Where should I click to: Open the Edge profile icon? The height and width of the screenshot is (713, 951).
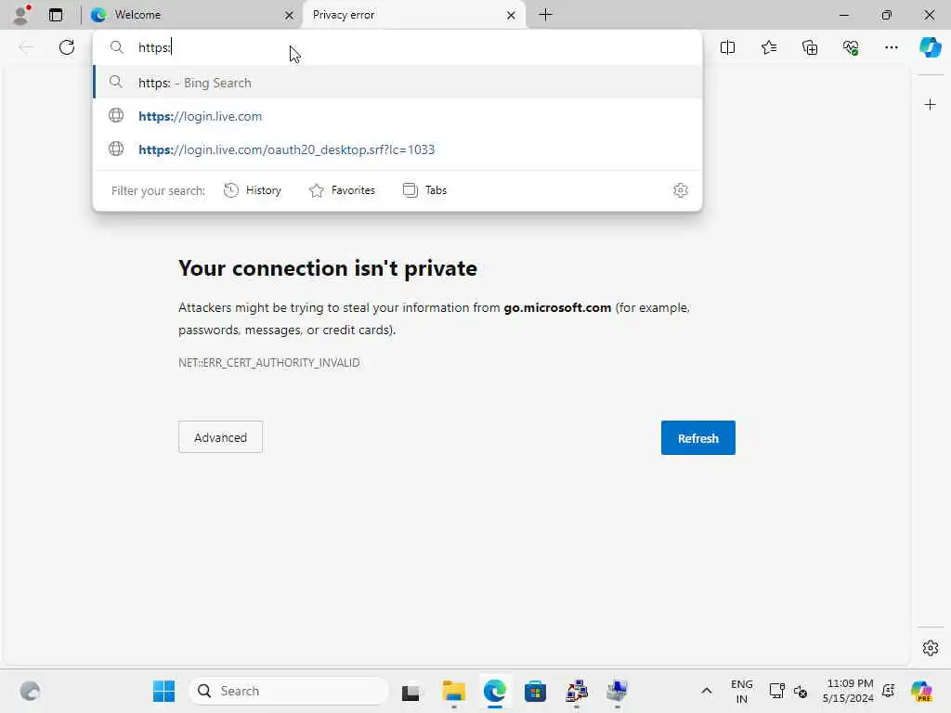[x=20, y=15]
